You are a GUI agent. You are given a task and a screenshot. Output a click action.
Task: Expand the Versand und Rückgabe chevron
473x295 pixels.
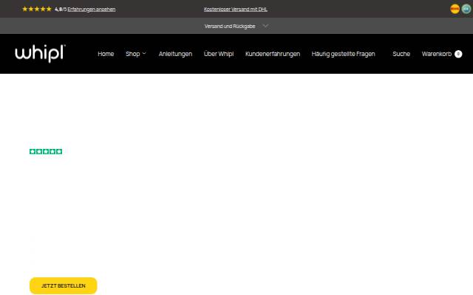pos(265,27)
